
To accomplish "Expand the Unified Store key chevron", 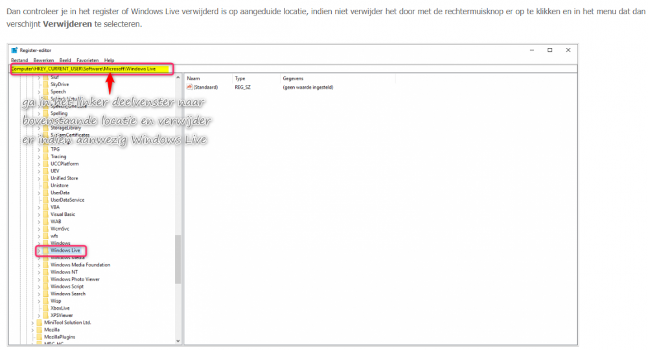I will [40, 178].
